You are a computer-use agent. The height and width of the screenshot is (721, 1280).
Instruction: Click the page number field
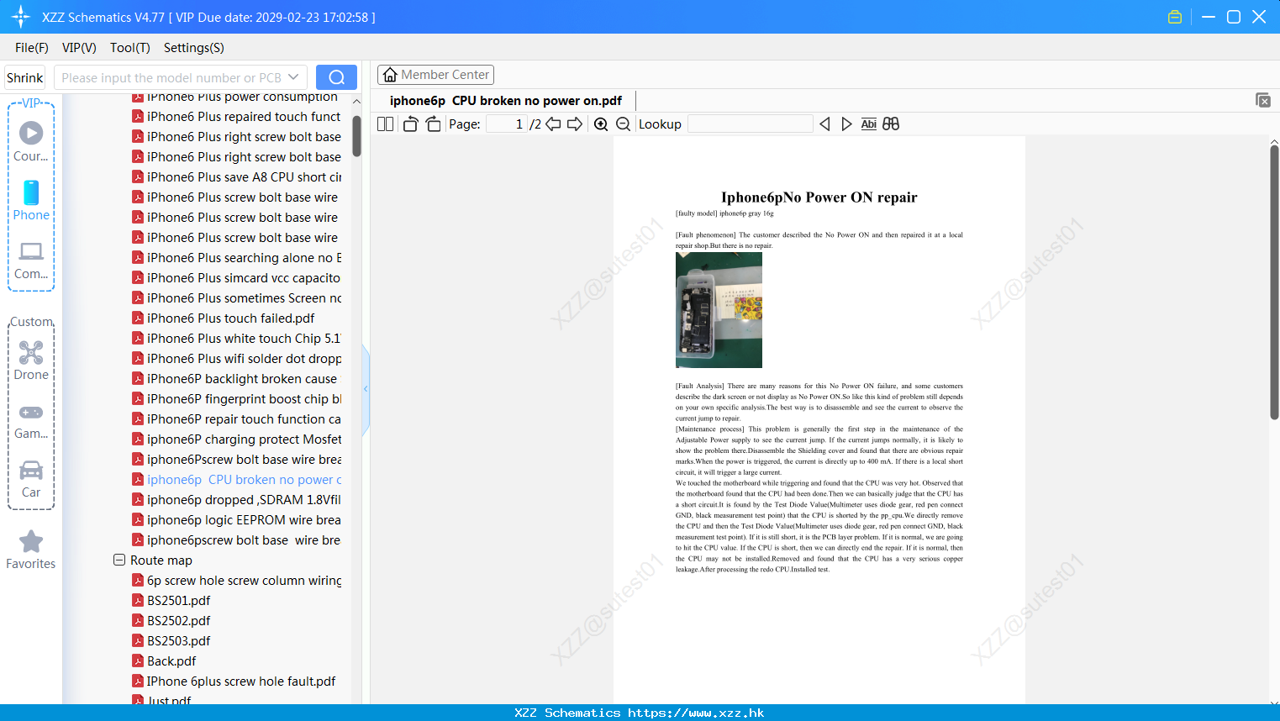pyautogui.click(x=506, y=124)
